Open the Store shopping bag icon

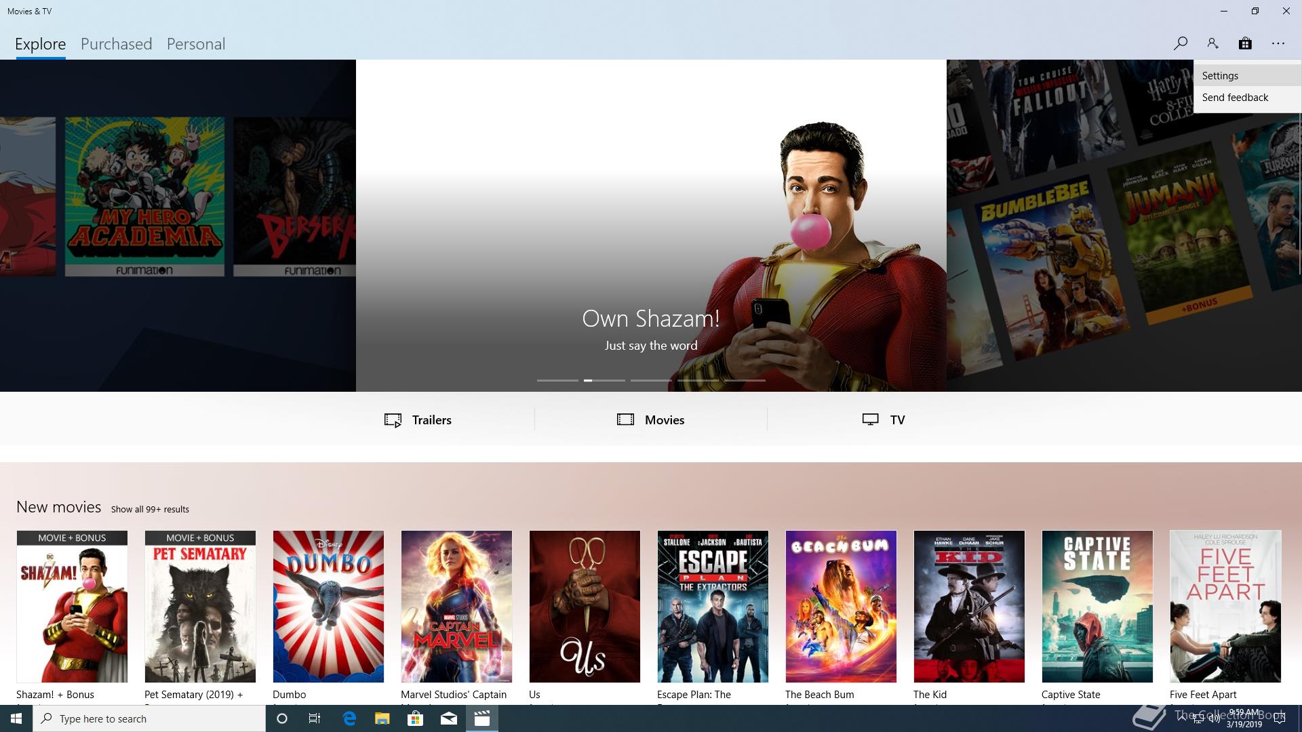[x=1245, y=43]
